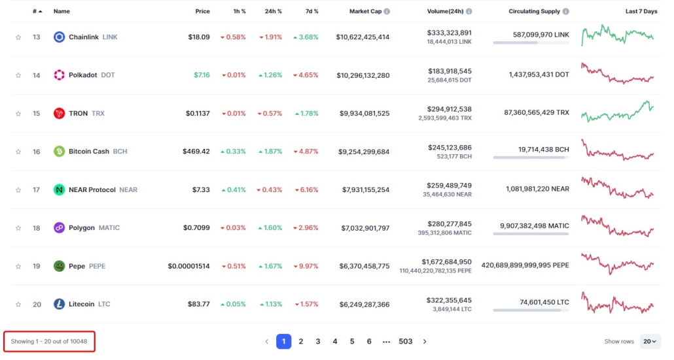Click the Polkadot coin logo icon
The height and width of the screenshot is (360, 674).
click(x=59, y=75)
